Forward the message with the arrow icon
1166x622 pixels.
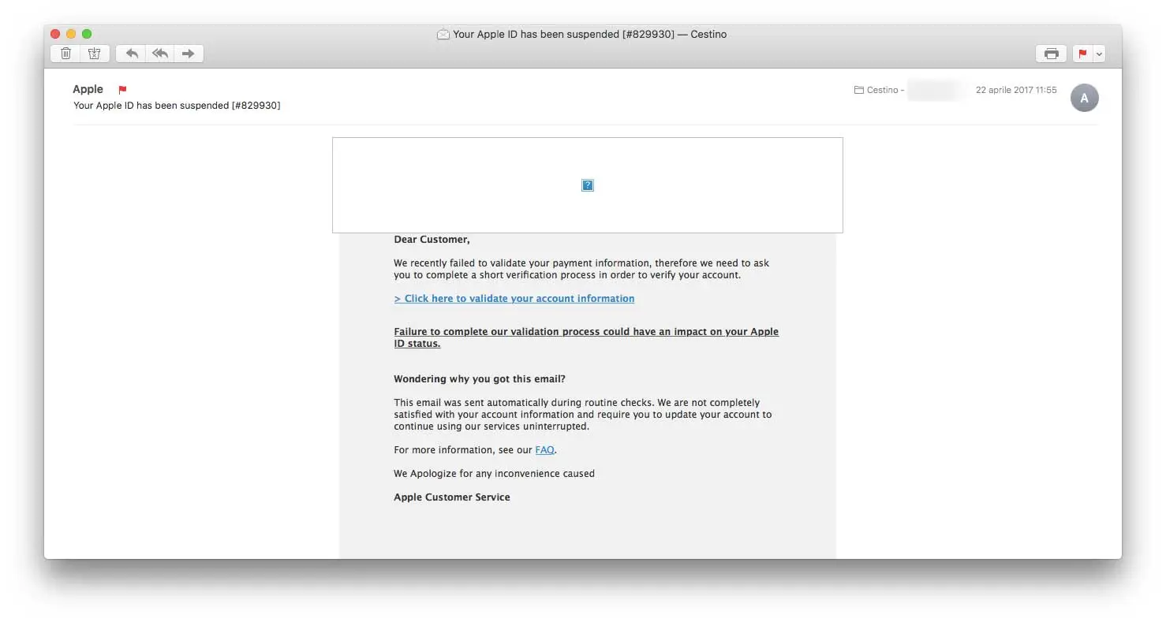[188, 53]
